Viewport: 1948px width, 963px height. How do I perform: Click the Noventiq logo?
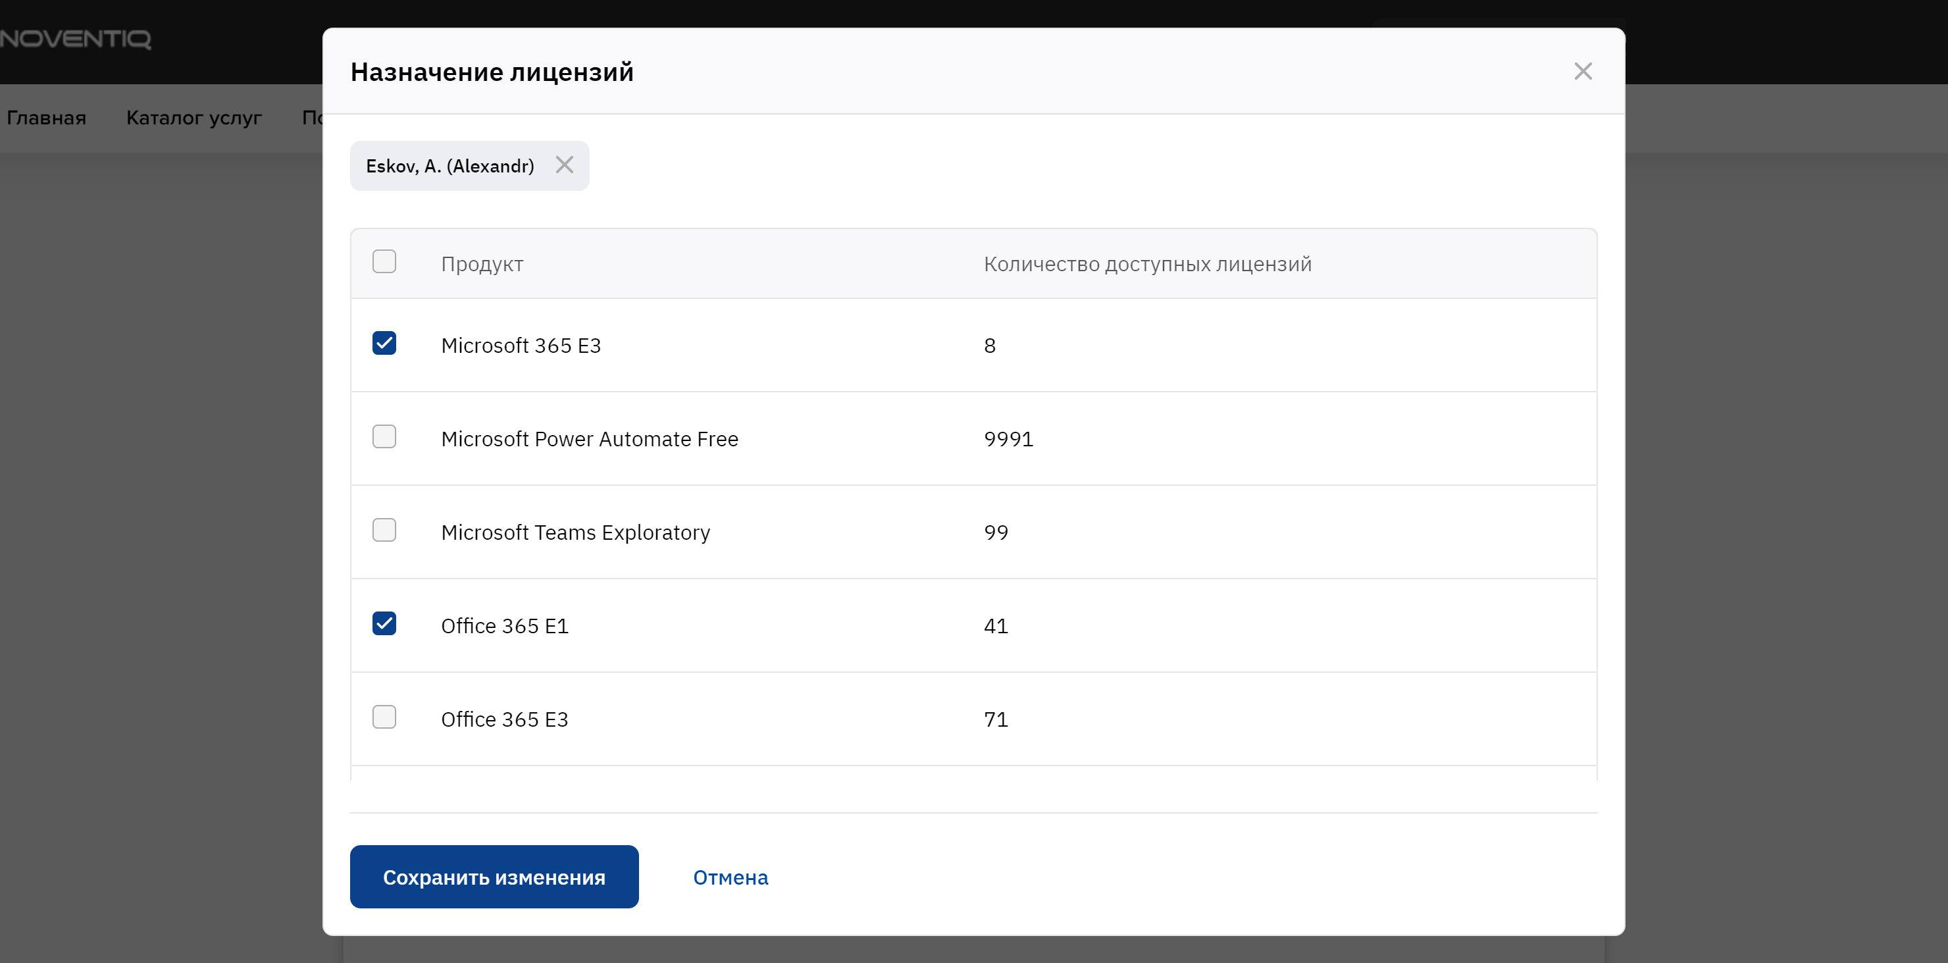pos(75,39)
